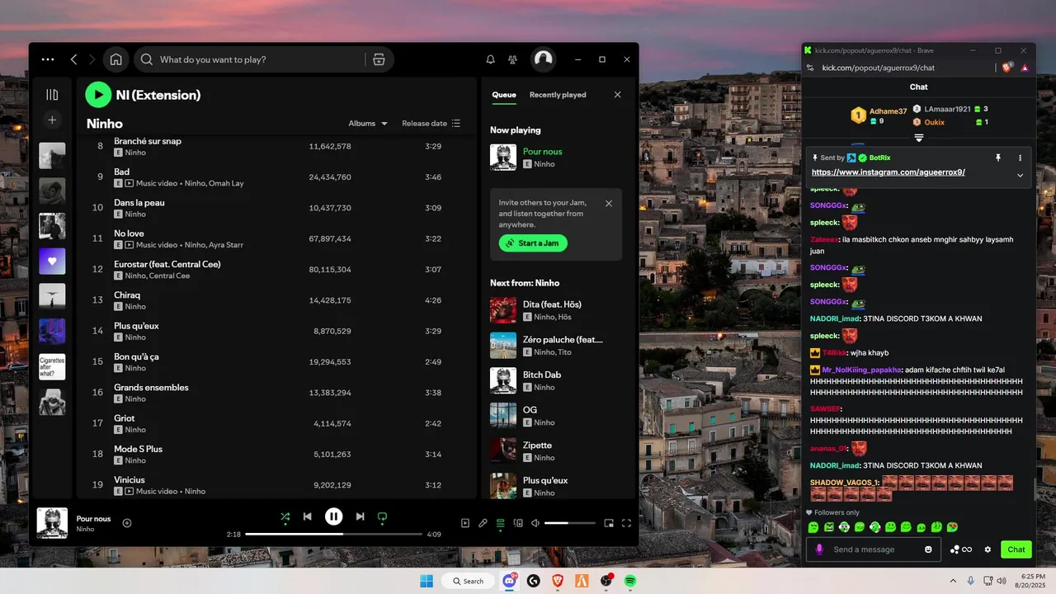Screen dimensions: 1056x594
Task: Select track 'Grands ensembles'
Action: click(151, 387)
